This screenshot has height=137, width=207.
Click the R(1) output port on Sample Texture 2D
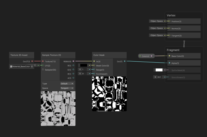(73, 65)
